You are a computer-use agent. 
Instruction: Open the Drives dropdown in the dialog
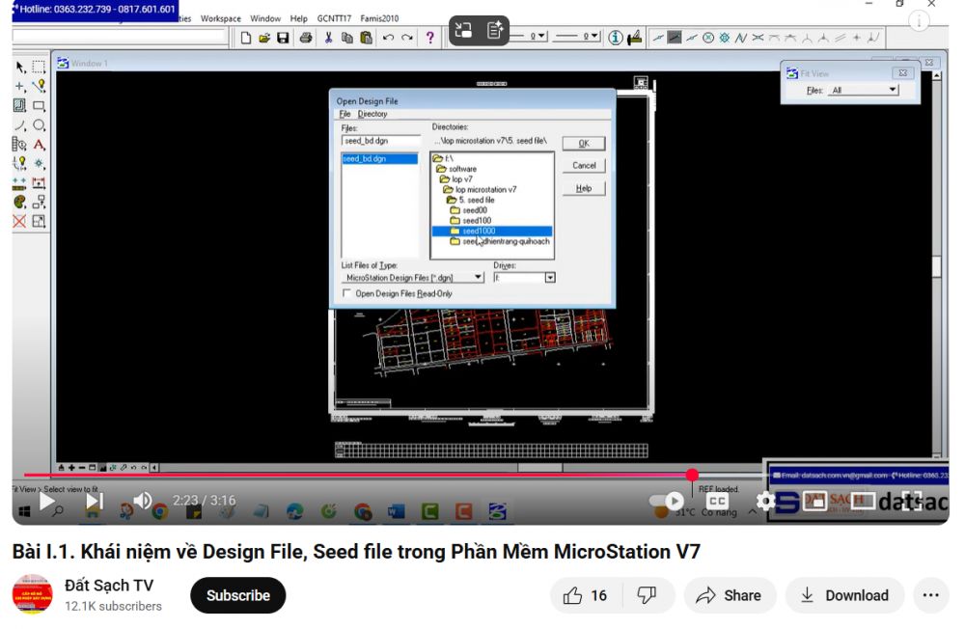(551, 277)
